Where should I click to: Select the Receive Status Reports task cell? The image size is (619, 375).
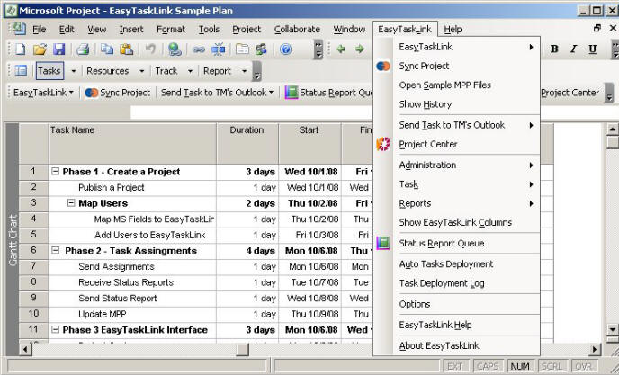tap(132, 282)
